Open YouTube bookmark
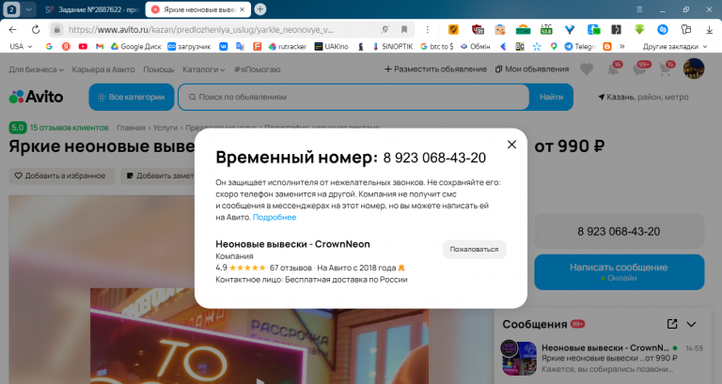 [83, 46]
